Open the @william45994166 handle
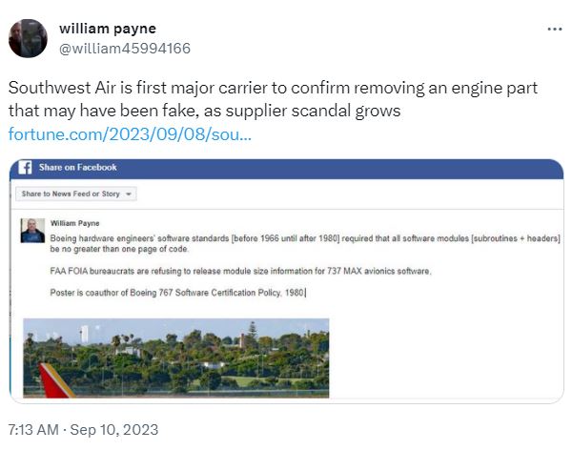 (x=125, y=49)
